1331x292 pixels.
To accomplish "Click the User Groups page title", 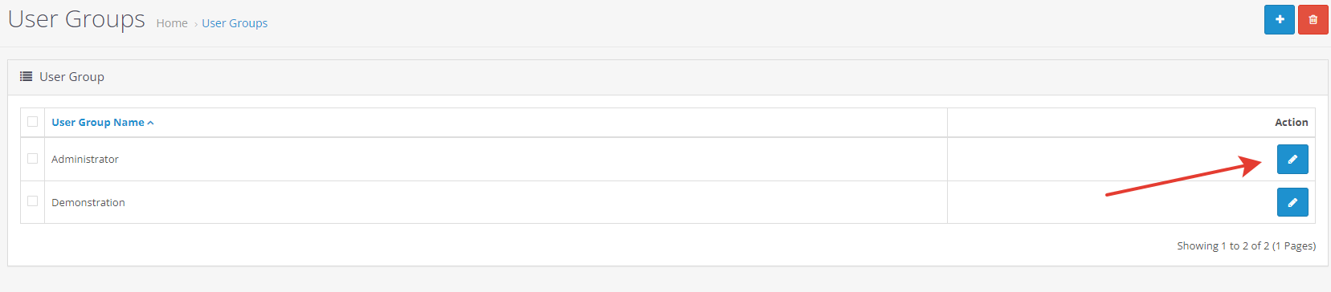I will click(76, 19).
